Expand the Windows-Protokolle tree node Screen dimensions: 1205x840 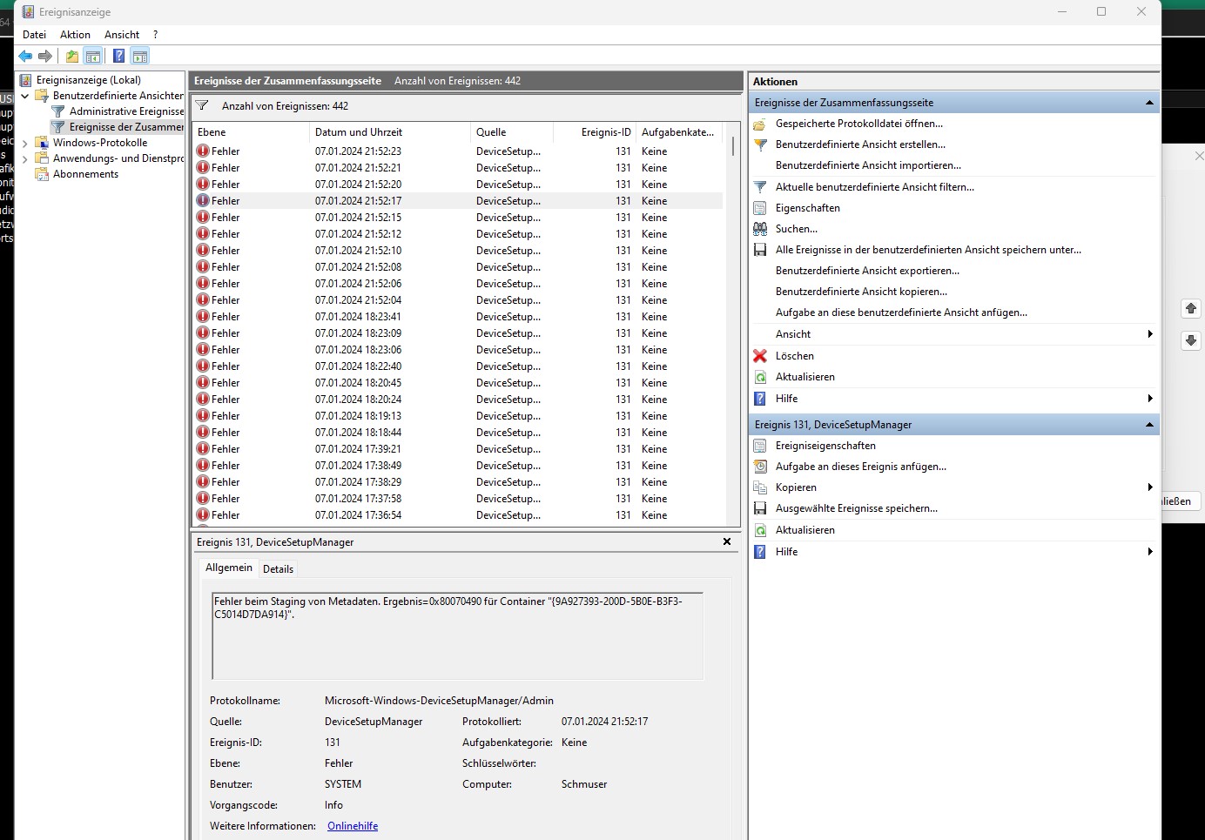[25, 143]
